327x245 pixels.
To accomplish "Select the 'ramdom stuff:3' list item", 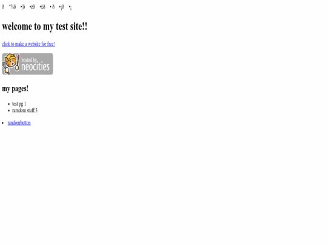I will [x=25, y=111].
